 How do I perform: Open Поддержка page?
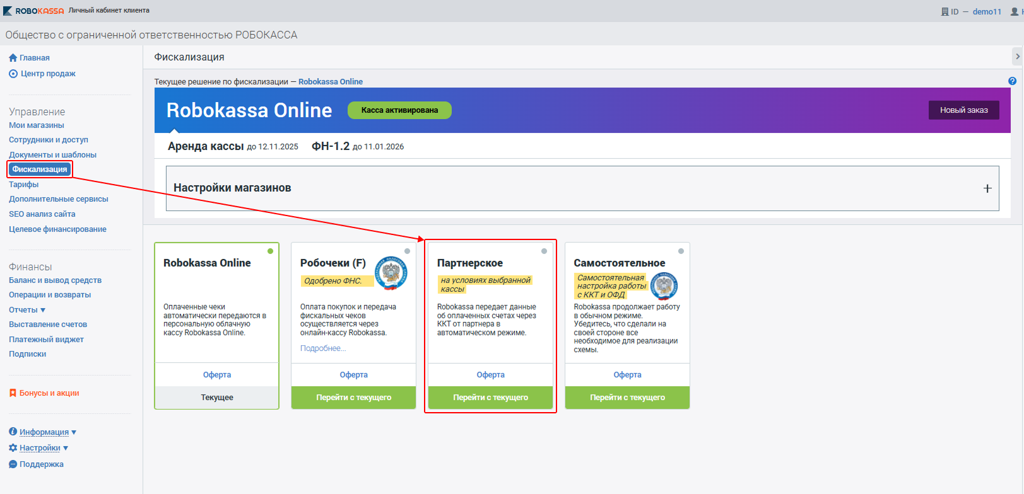point(42,464)
